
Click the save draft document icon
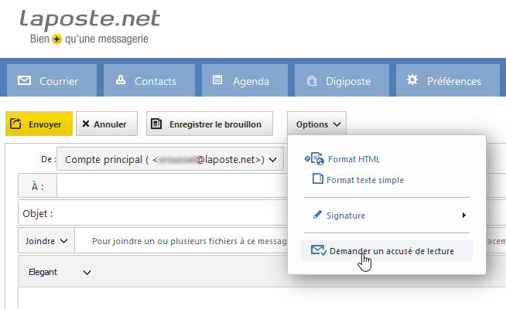156,124
